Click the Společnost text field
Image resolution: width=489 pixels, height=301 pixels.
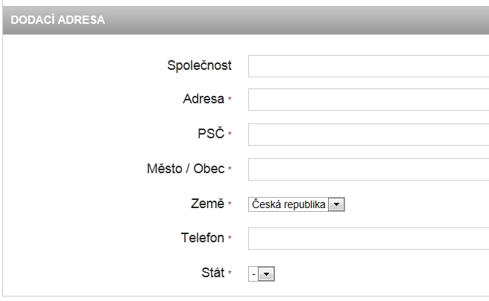pos(368,65)
